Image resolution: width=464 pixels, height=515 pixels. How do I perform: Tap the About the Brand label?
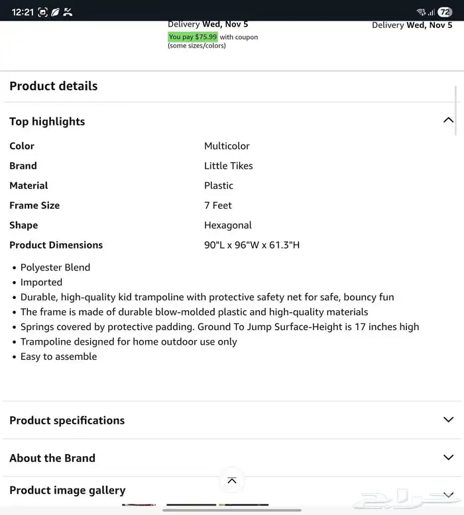tap(52, 458)
